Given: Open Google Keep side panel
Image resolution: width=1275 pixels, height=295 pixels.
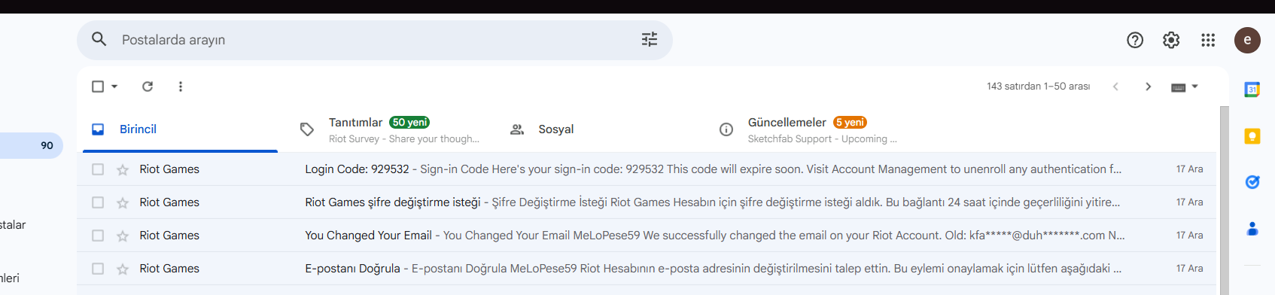Looking at the screenshot, I should click(1252, 136).
